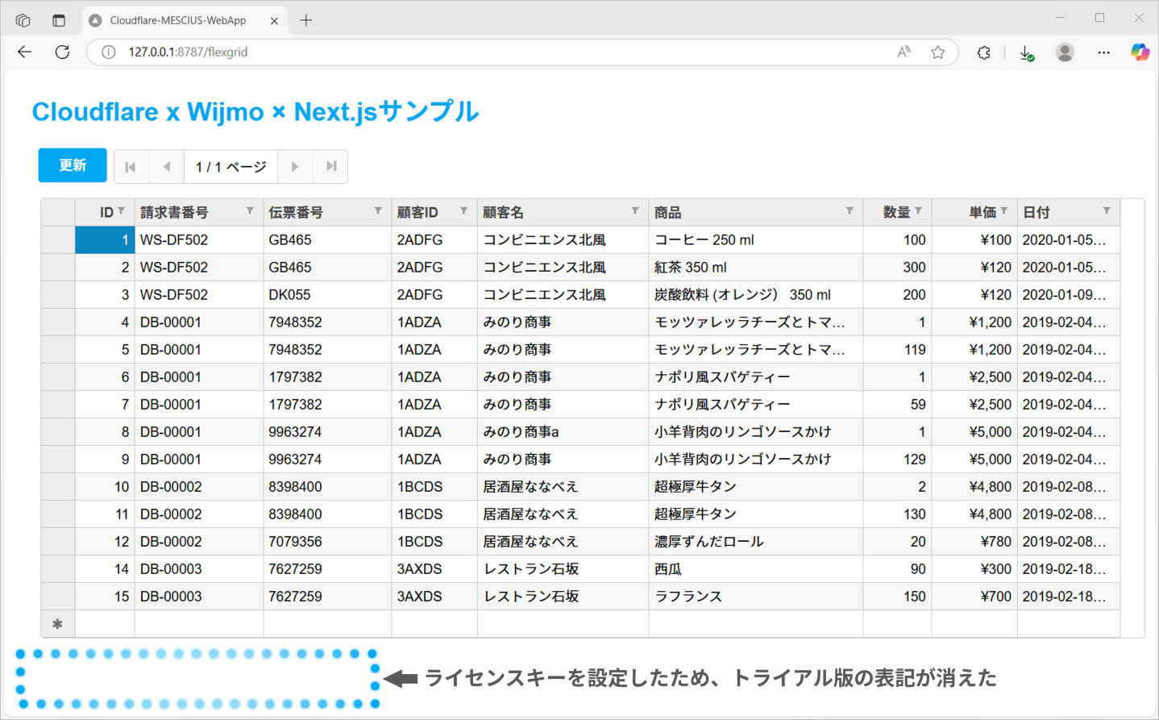This screenshot has height=720, width=1159.
Task: Select the selected ID cell 1
Action: (105, 240)
